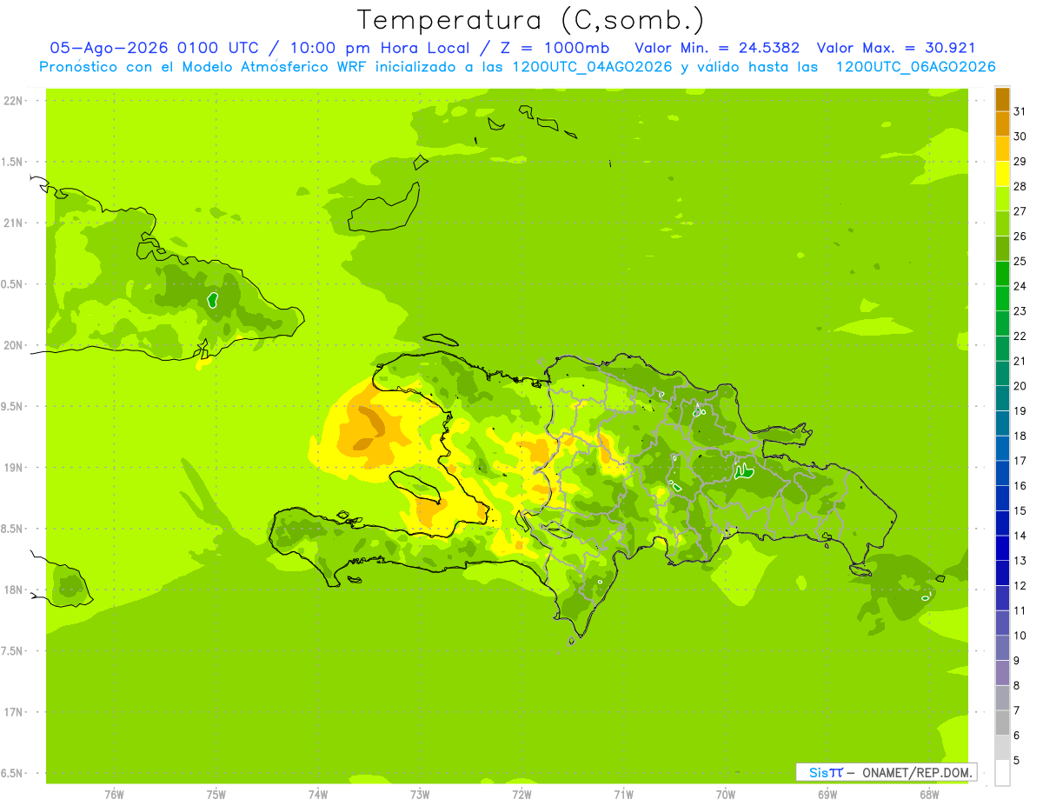Click the "75W" longitude label
The width and height of the screenshot is (1043, 806).
coord(216,794)
